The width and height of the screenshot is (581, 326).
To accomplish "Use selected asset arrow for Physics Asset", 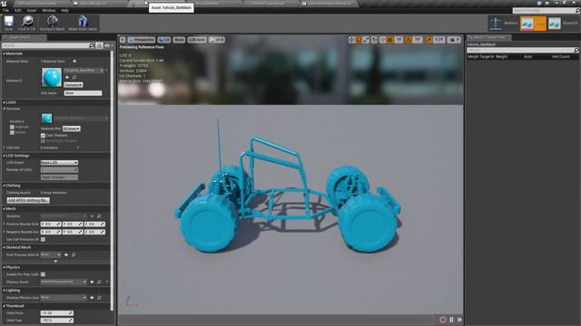I will pyautogui.click(x=92, y=282).
